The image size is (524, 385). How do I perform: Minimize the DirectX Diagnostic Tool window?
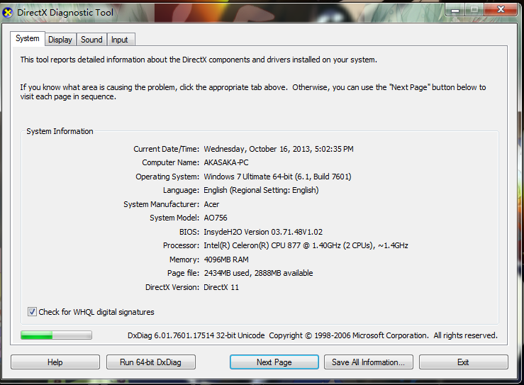[x=455, y=10]
